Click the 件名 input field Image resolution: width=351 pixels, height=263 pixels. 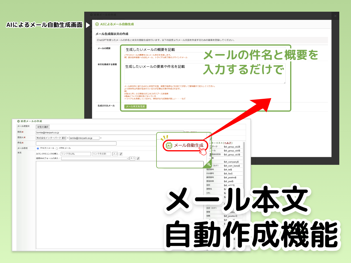pyautogui.click(x=76, y=143)
